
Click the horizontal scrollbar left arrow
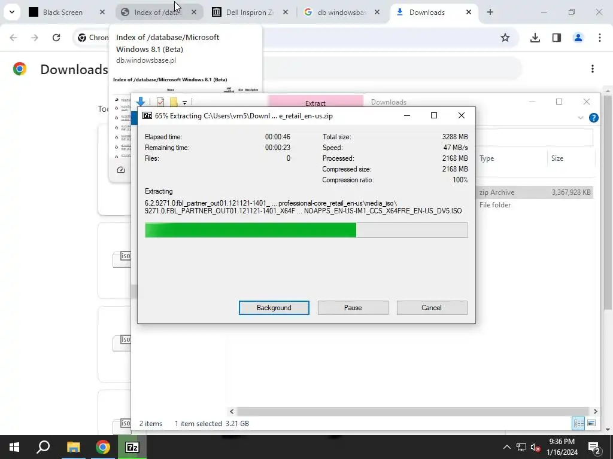232,411
